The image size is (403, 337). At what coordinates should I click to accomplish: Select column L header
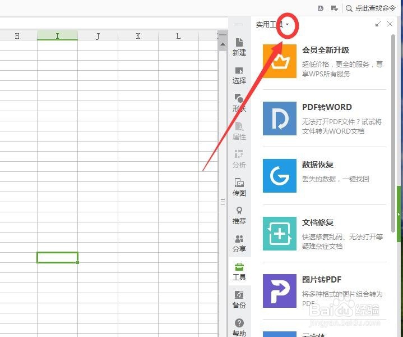click(x=178, y=36)
